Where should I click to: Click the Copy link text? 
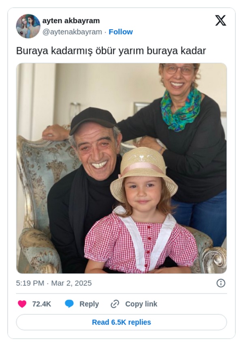click(141, 304)
